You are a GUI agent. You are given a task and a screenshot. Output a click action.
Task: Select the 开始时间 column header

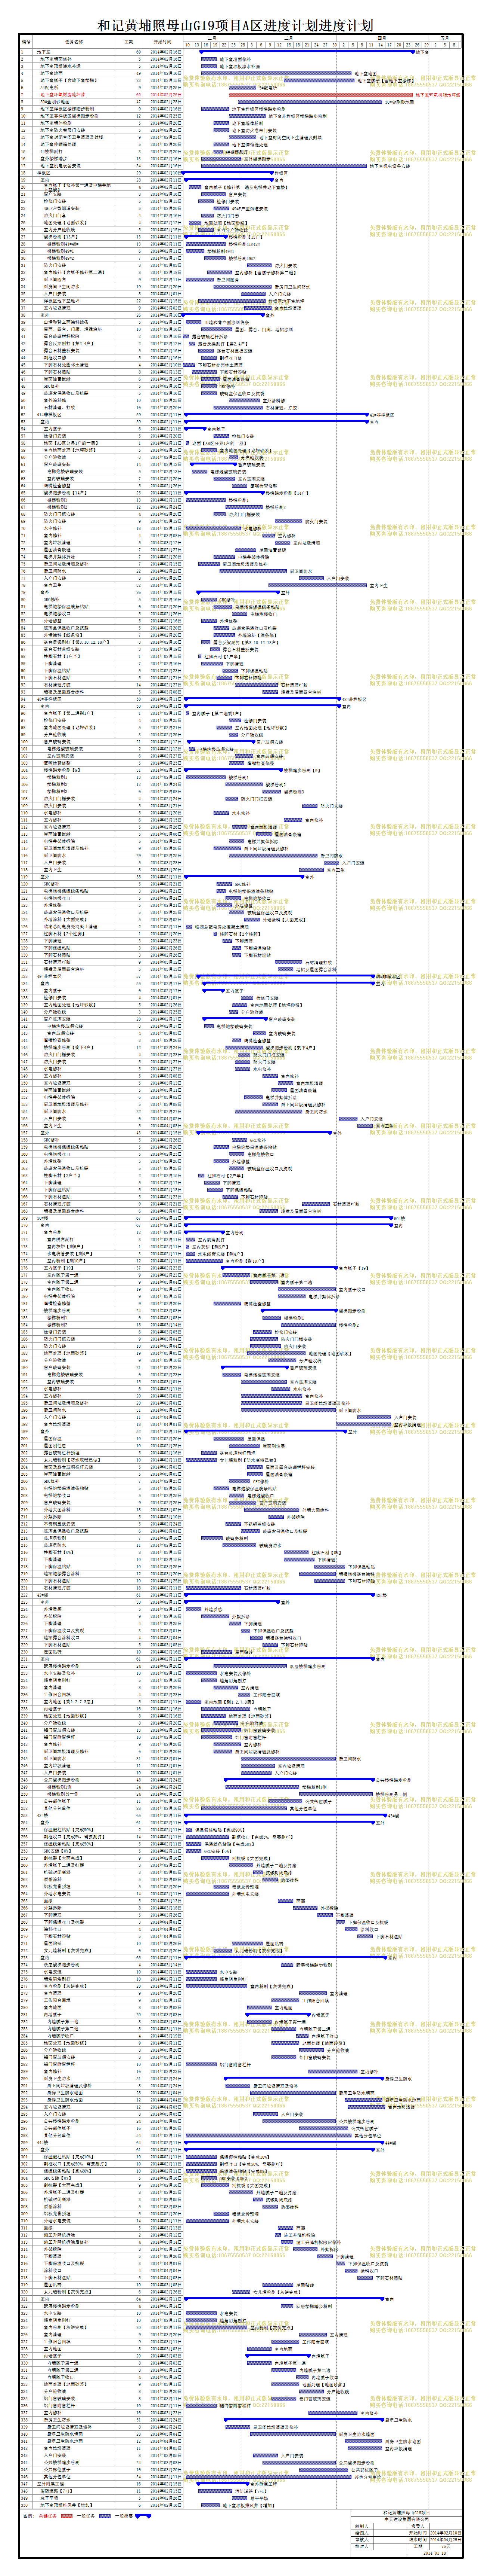pyautogui.click(x=163, y=42)
